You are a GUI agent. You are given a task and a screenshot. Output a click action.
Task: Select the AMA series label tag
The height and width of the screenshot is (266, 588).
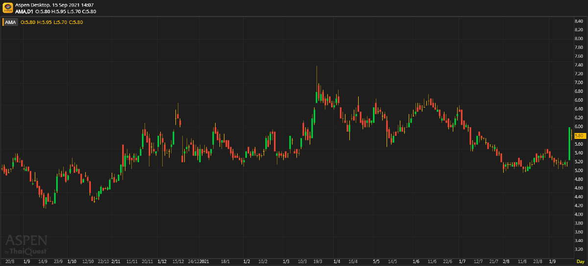click(10, 22)
